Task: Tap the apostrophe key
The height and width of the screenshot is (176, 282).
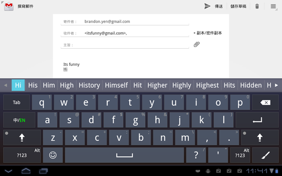Action: [x=218, y=155]
